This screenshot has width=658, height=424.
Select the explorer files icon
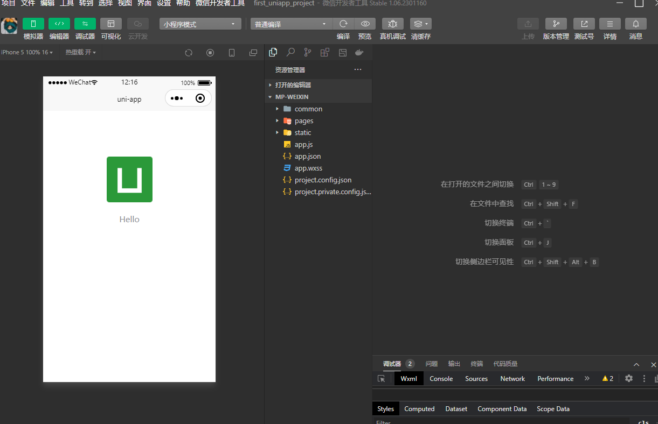273,52
